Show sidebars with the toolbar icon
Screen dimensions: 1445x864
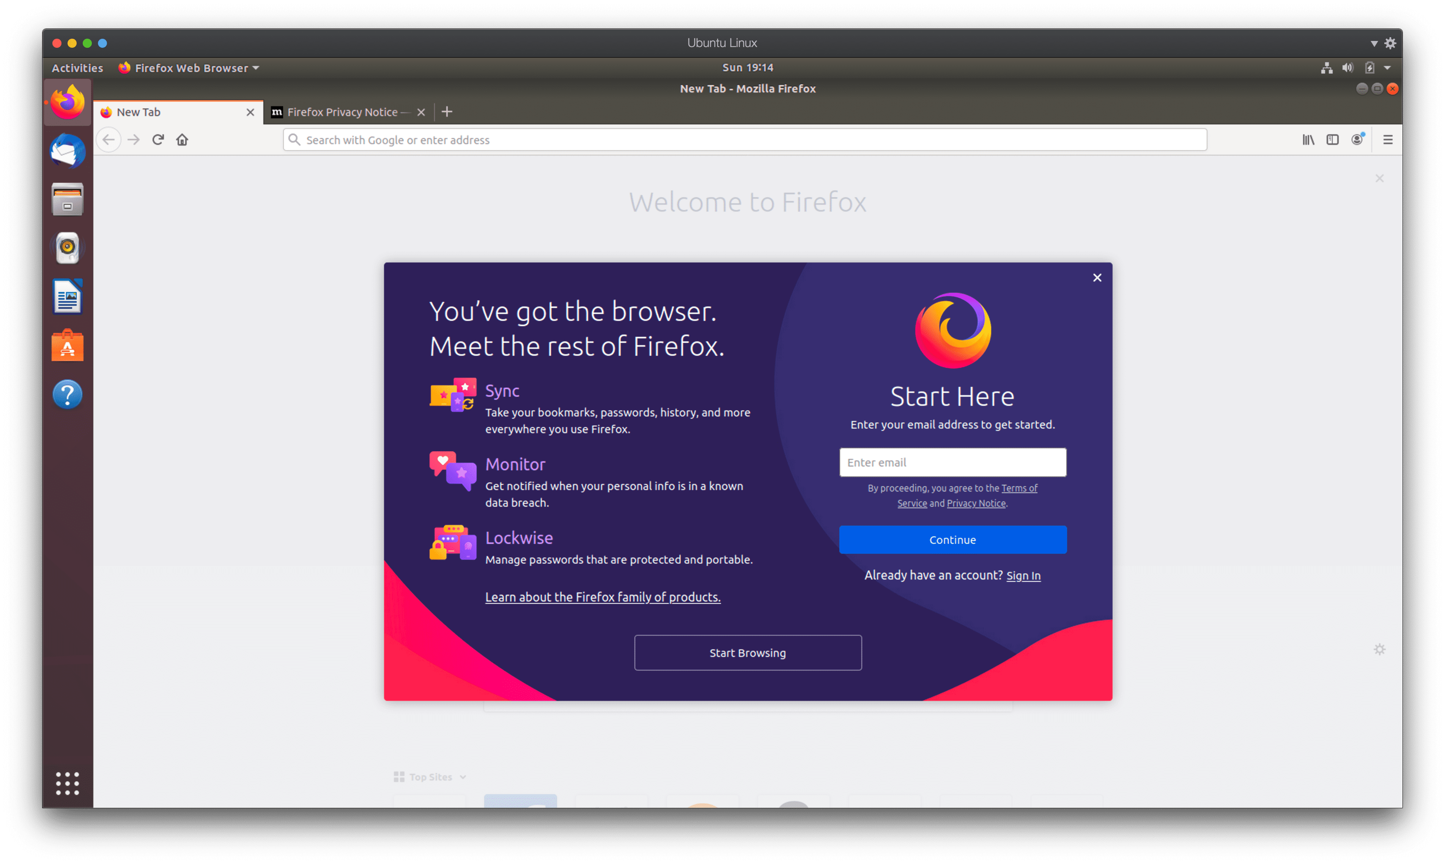click(x=1333, y=140)
